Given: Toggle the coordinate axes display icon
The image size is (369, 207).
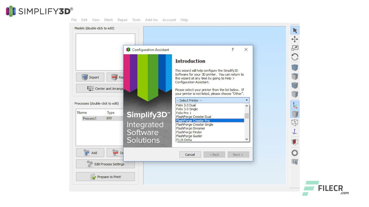Looking at the screenshot, I should click(x=295, y=105).
